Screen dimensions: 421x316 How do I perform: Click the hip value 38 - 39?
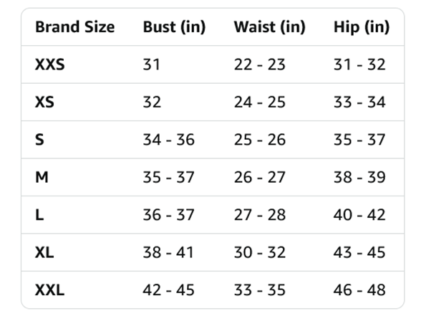[x=359, y=178]
